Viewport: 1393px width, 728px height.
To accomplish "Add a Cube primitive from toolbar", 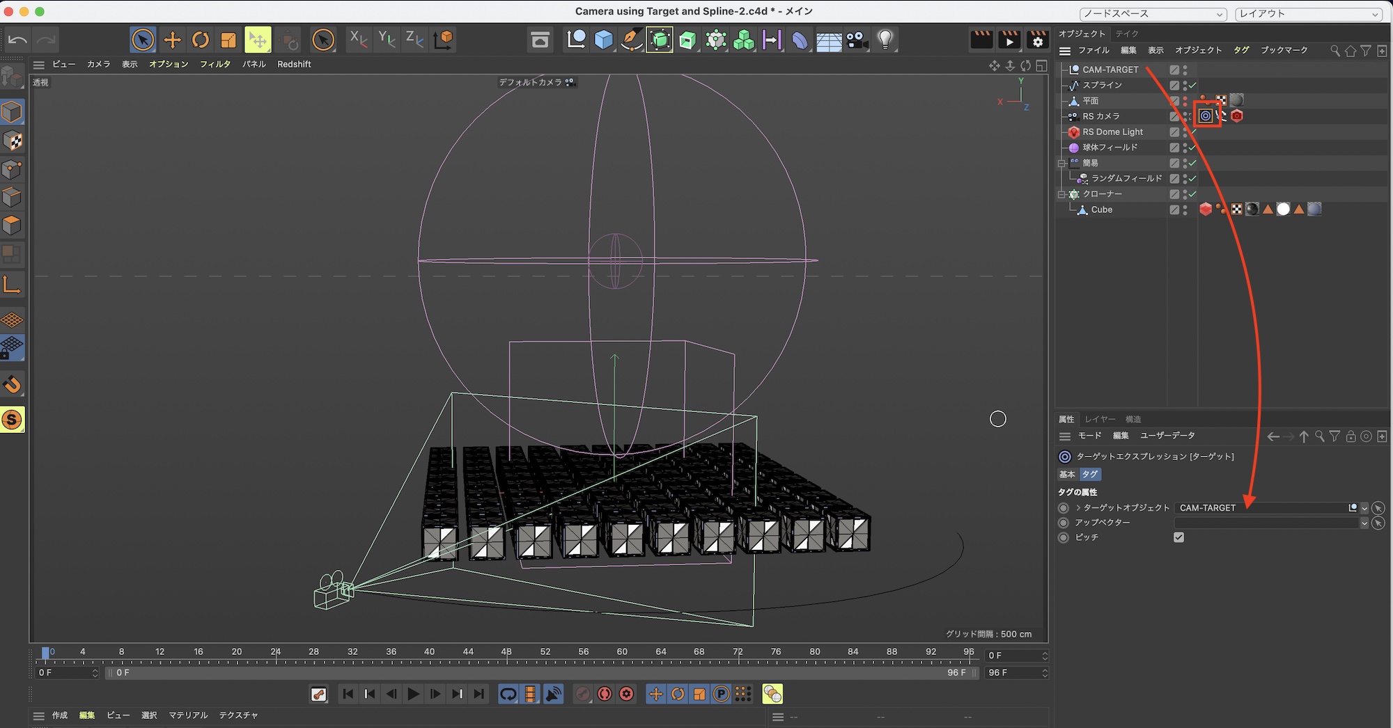I will (x=603, y=40).
